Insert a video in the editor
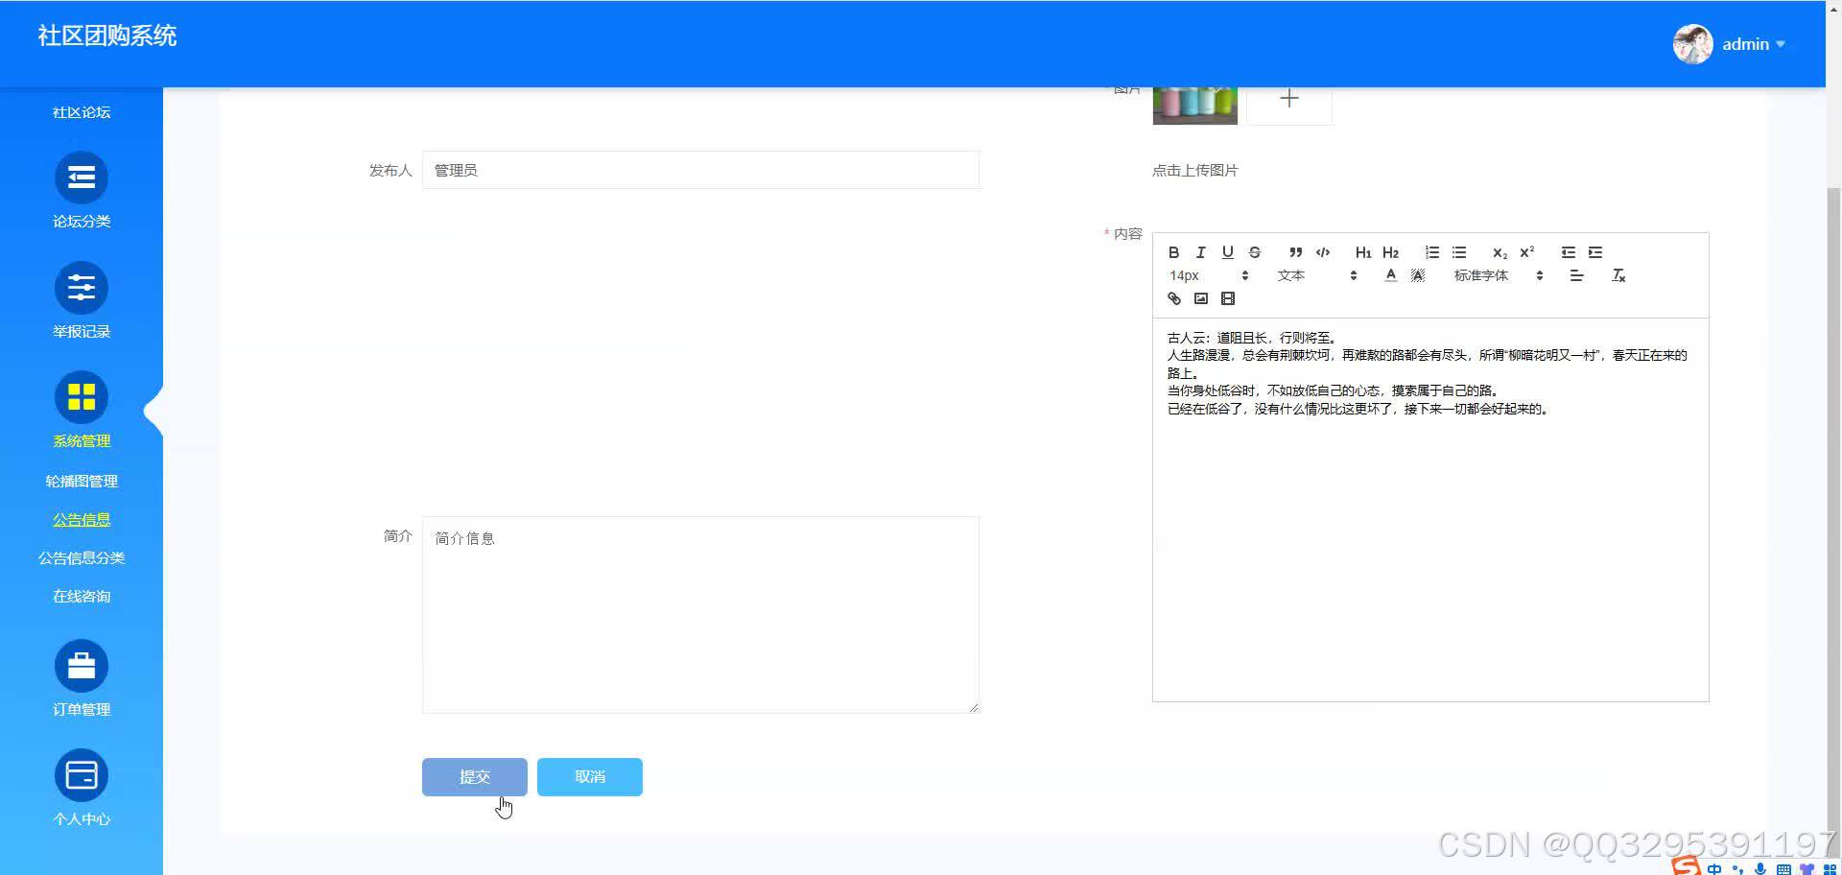 (1227, 298)
